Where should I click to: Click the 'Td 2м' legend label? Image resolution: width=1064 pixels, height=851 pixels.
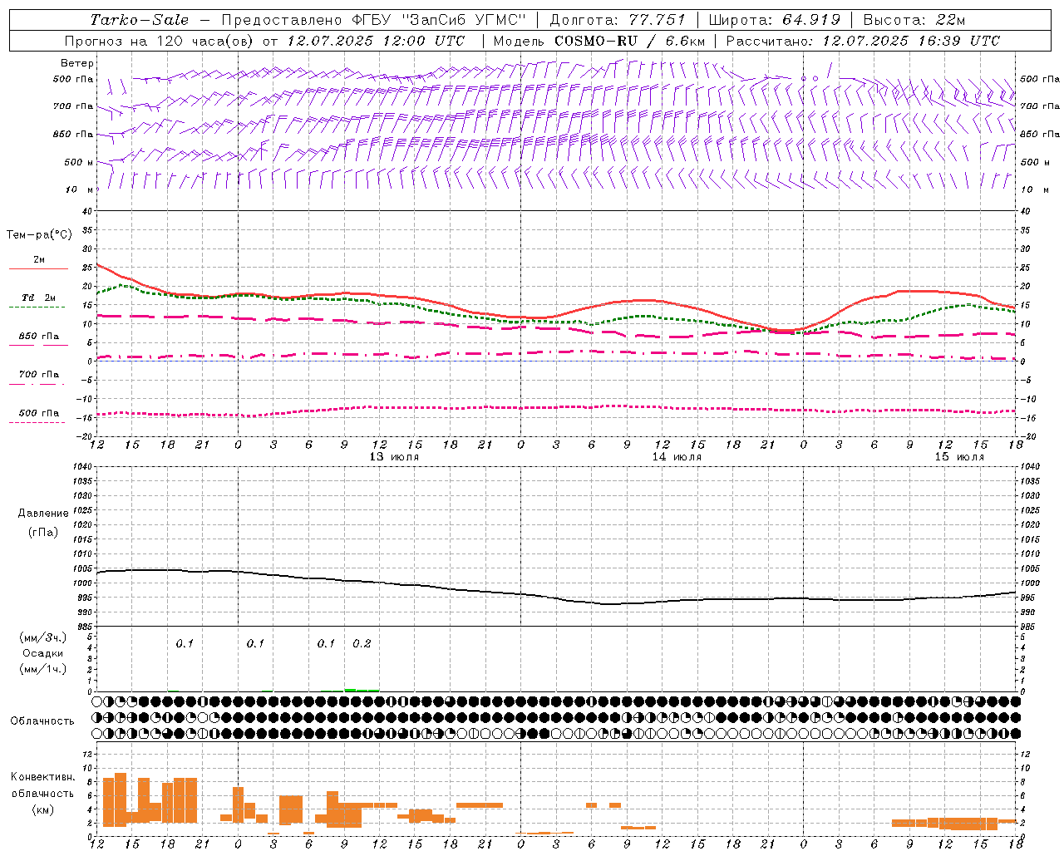point(39,298)
